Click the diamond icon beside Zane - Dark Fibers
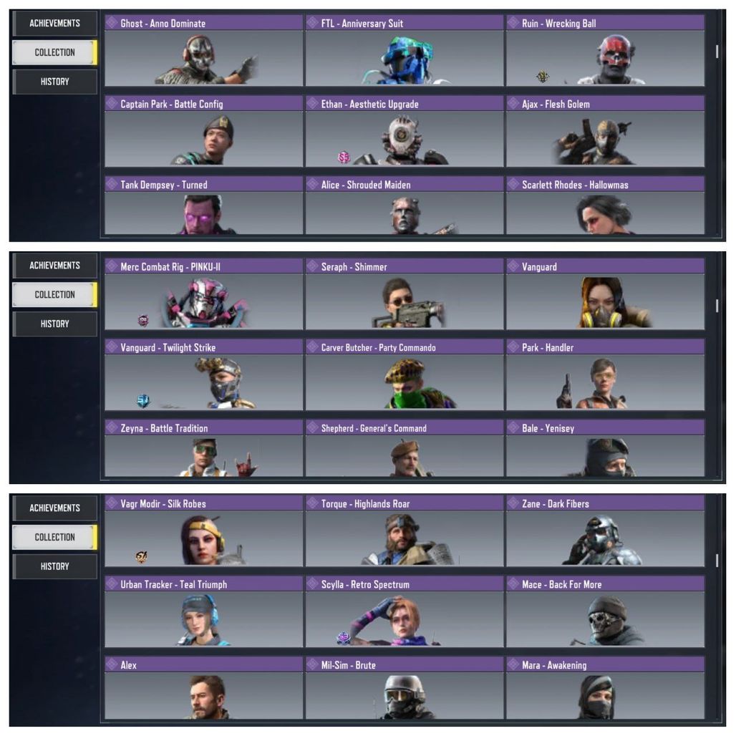This screenshot has width=736, height=736. tap(513, 503)
